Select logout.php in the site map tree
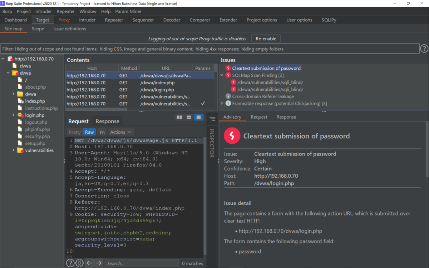 [x=36, y=122]
